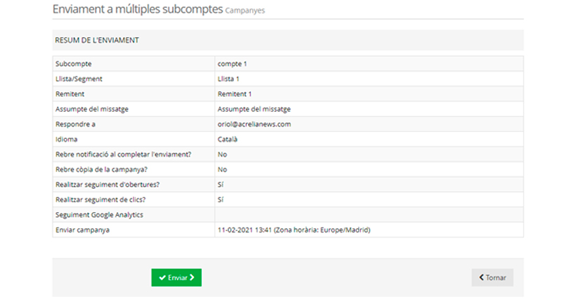The height and width of the screenshot is (302, 562).
Task: Click the 'RESUM DE L'ENVIAMENT' section header
Action: click(97, 40)
